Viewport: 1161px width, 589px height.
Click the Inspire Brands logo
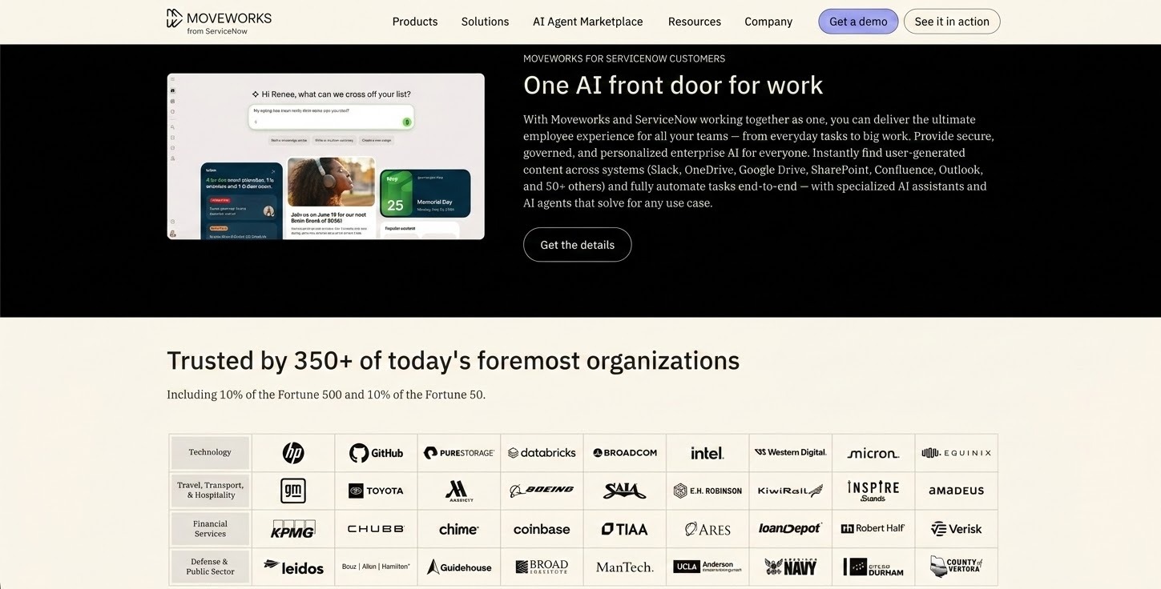click(873, 491)
